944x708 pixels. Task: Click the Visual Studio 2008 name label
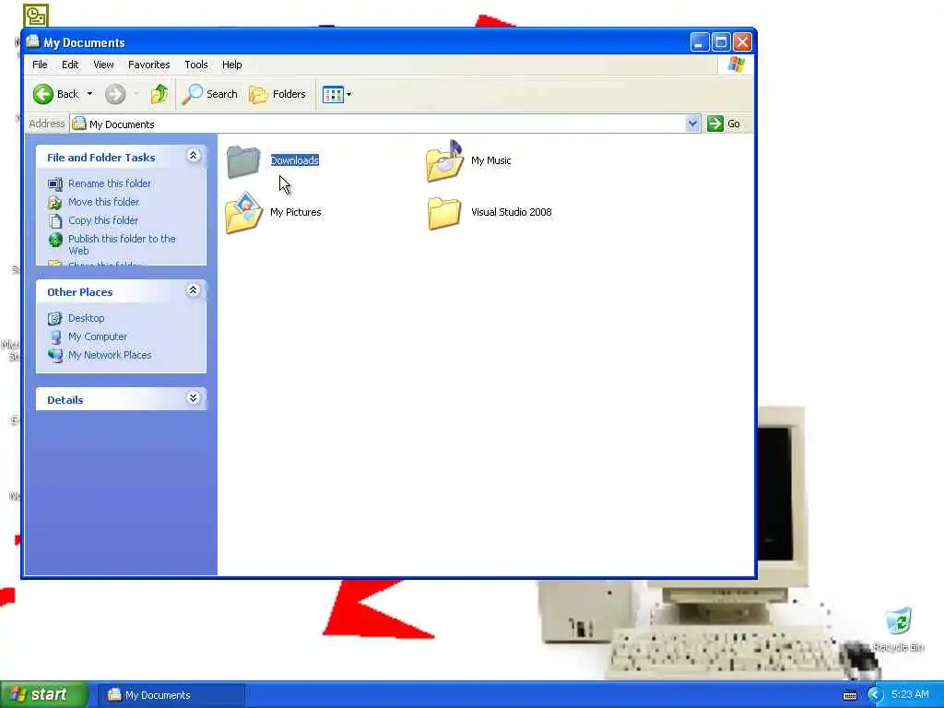511,212
